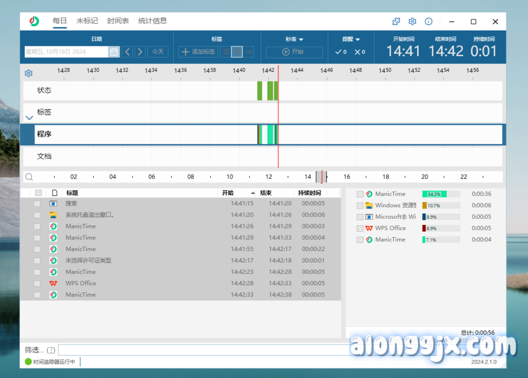Collapse the 标签 timeline chevron
Screen dimensions: 528x378
click(29, 118)
